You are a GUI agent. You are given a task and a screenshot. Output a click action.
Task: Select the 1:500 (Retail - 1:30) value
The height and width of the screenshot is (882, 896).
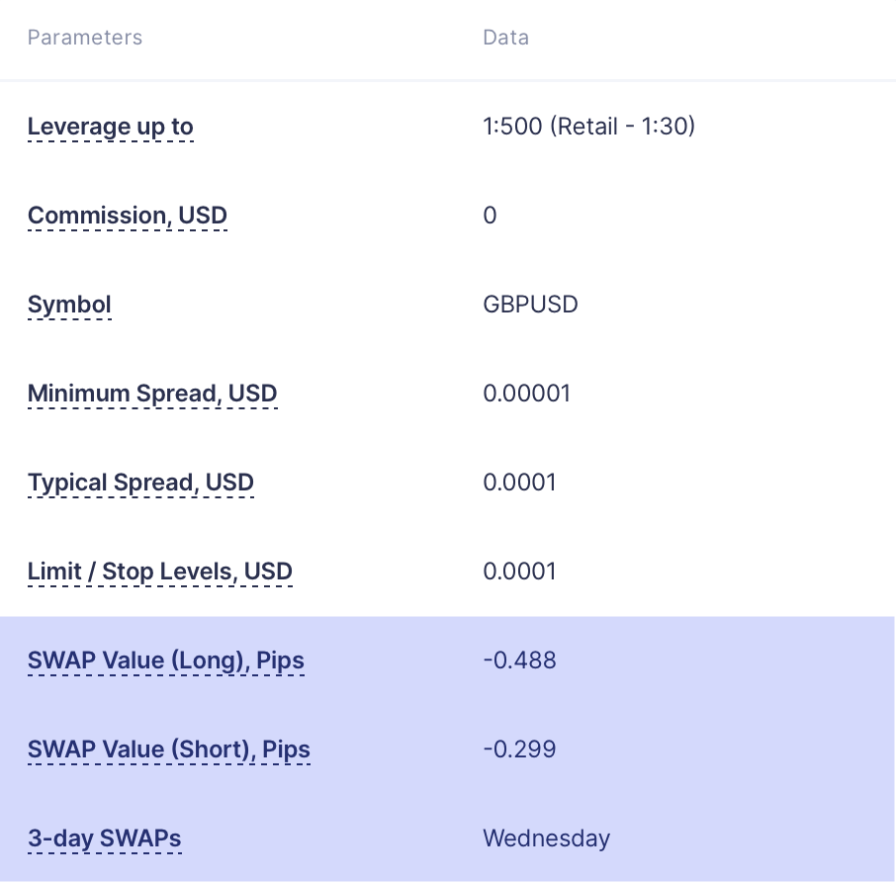click(589, 127)
